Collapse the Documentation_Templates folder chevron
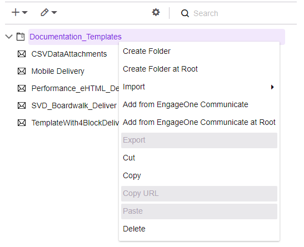Viewport: 304px width, 247px height. click(9, 37)
